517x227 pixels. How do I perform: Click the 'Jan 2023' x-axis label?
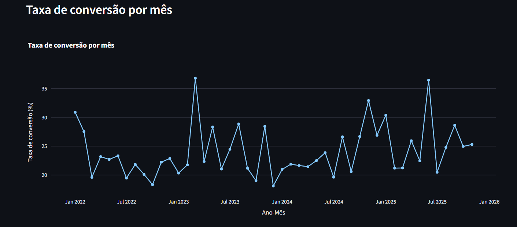pos(178,202)
